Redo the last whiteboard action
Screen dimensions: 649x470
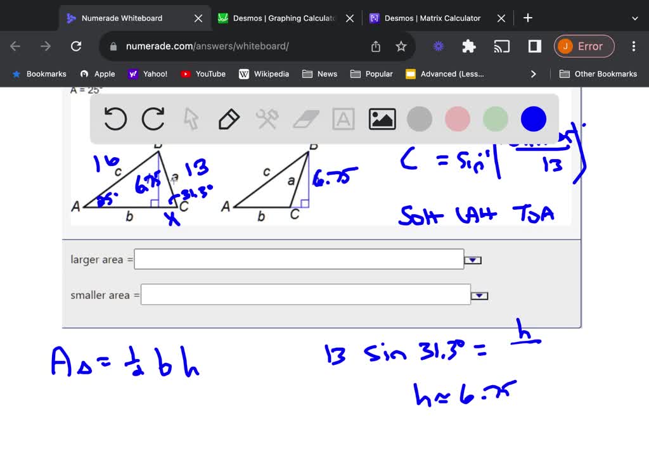point(153,118)
